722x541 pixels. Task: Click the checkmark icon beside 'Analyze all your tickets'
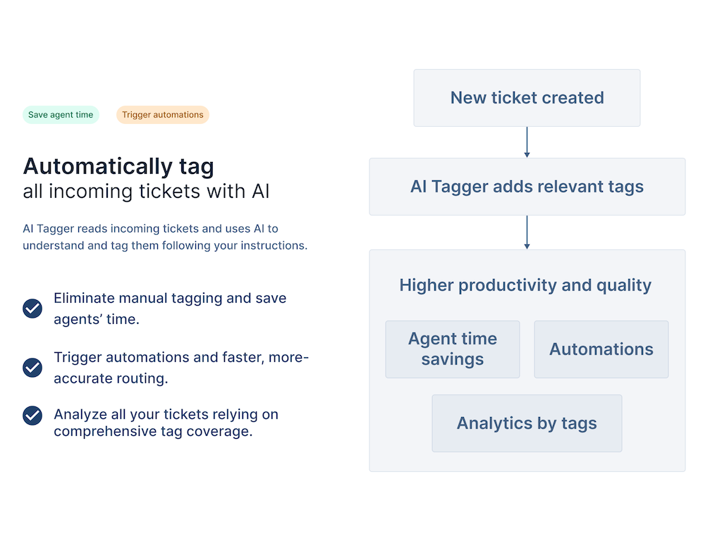tap(32, 416)
